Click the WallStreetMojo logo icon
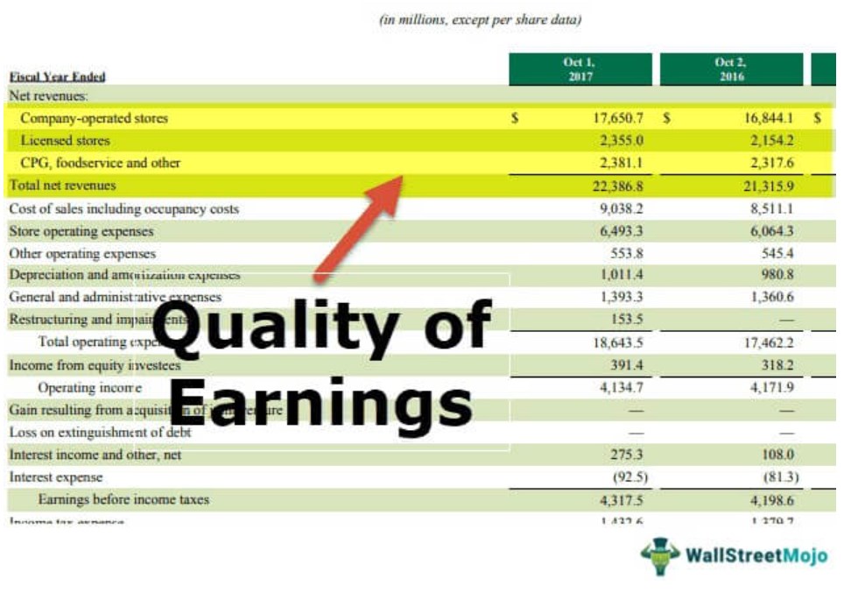The height and width of the screenshot is (592, 844). click(661, 556)
